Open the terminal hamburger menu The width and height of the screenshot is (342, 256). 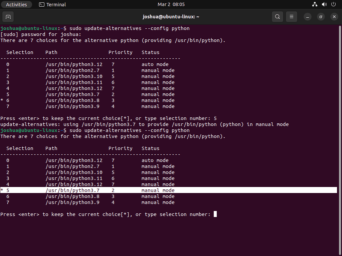(x=291, y=17)
